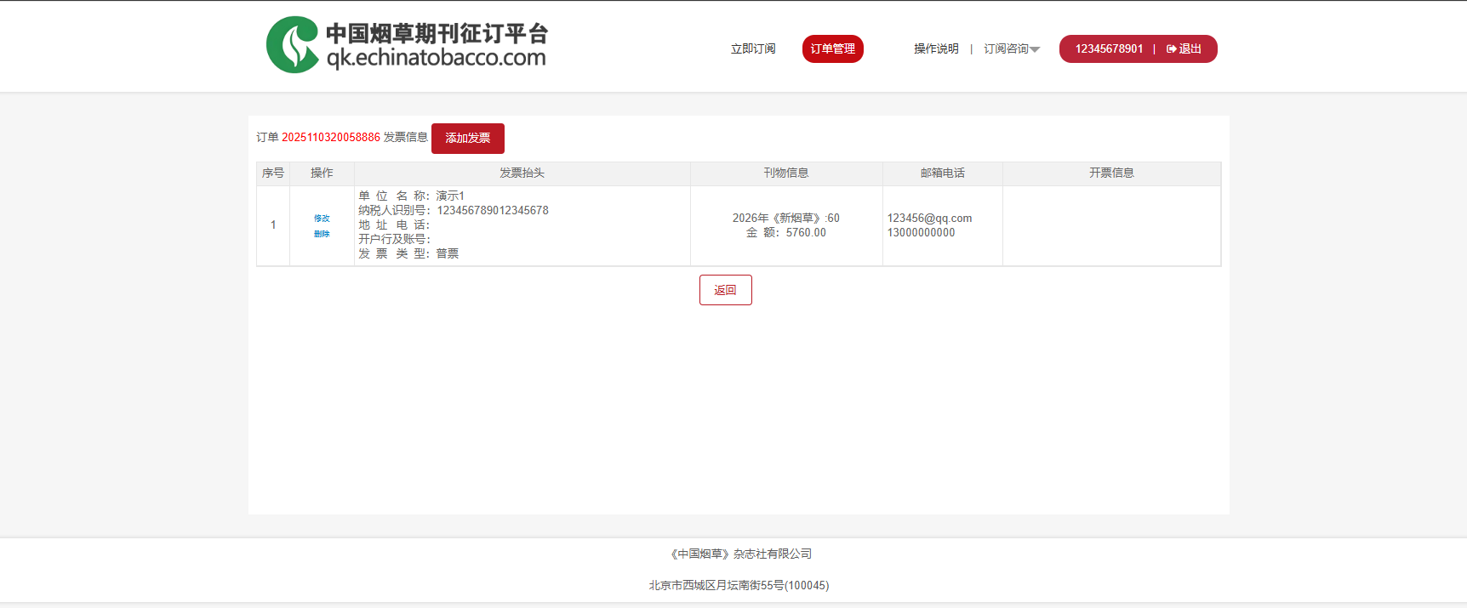The image size is (1467, 608).
Task: Click the taxpayer ID 123456789012345678
Action: click(493, 211)
